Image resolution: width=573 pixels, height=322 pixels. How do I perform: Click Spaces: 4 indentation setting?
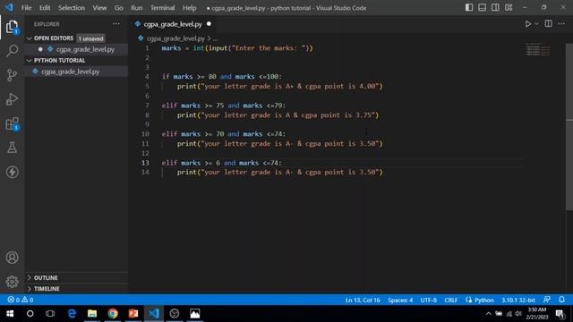tap(400, 301)
